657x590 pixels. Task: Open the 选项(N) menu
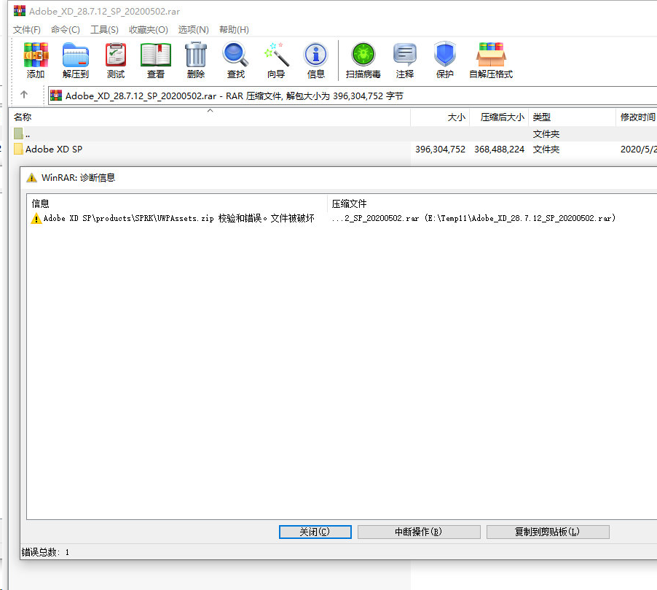click(x=194, y=30)
